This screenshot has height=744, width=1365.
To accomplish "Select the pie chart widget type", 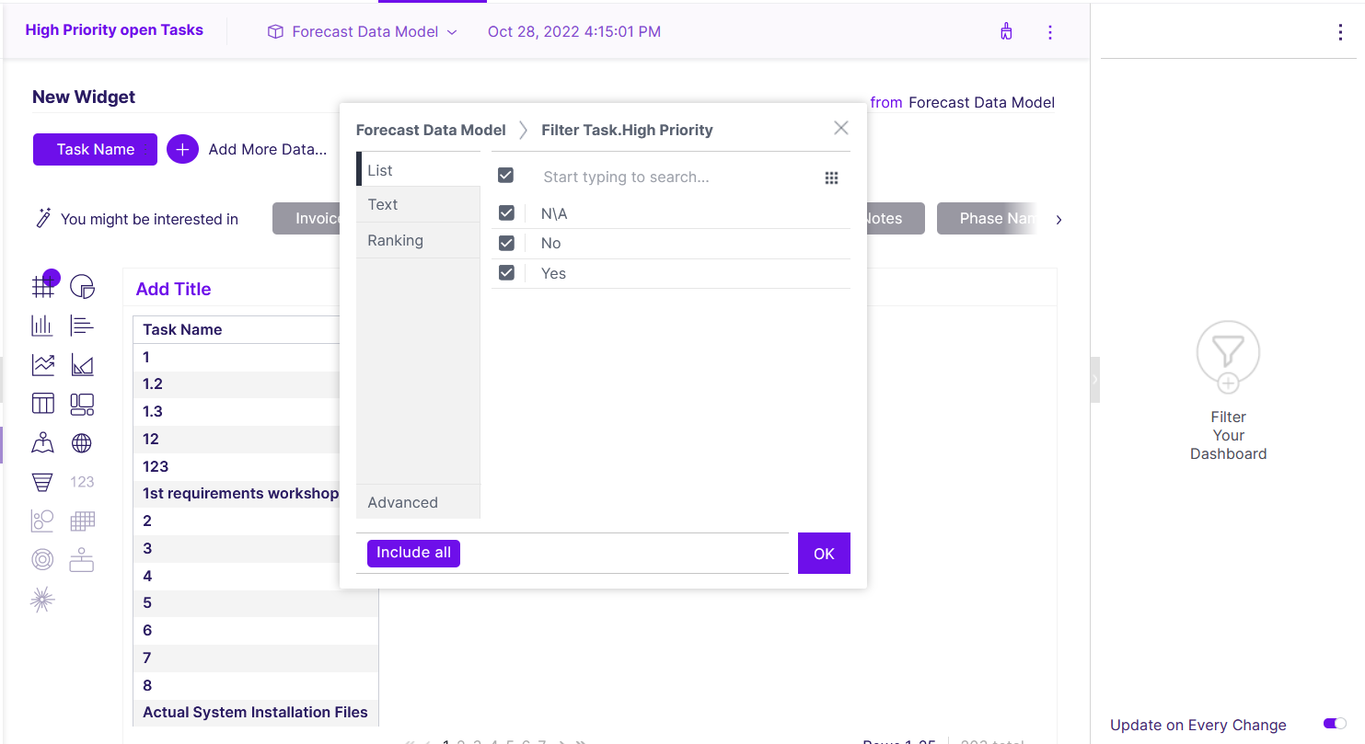I will tap(82, 286).
